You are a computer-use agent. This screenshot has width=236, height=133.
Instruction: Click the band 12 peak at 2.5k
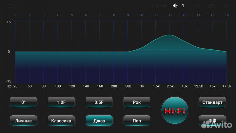170,35
